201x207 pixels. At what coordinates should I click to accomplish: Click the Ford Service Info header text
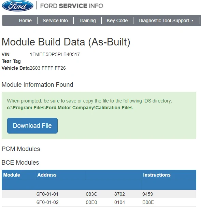[72, 6]
